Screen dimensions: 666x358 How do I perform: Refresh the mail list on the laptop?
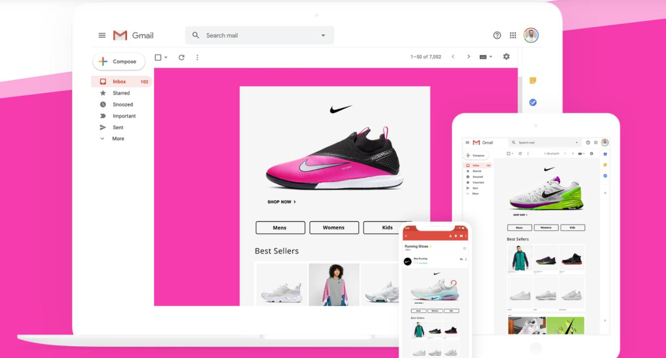pos(181,57)
